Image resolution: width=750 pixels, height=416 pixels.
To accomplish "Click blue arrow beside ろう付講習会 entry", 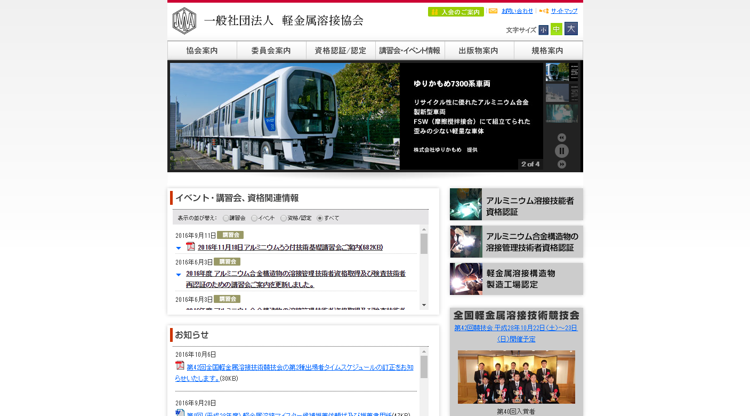I will (179, 248).
